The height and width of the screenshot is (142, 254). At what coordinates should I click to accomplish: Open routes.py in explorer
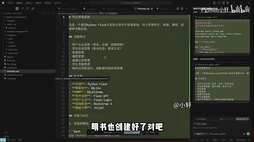click(12, 78)
